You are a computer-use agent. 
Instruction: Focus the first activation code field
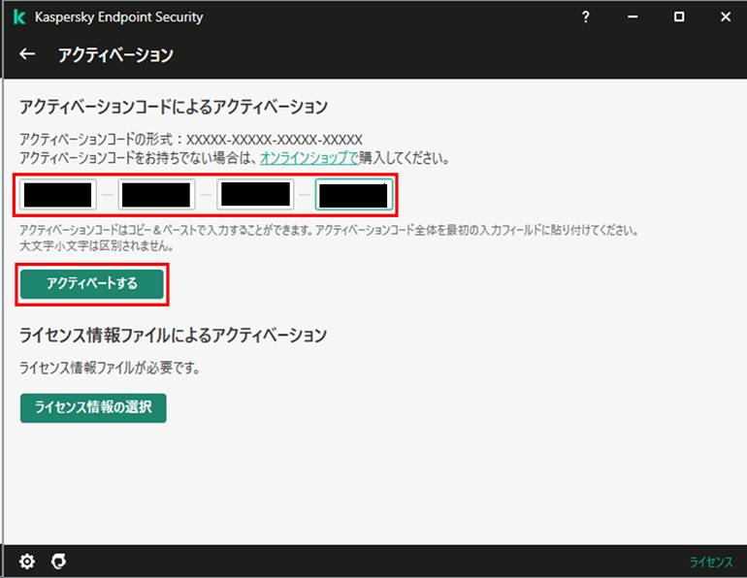tap(57, 195)
